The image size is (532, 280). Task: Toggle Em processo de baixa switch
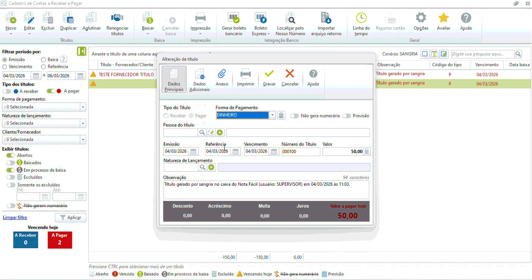point(11,170)
